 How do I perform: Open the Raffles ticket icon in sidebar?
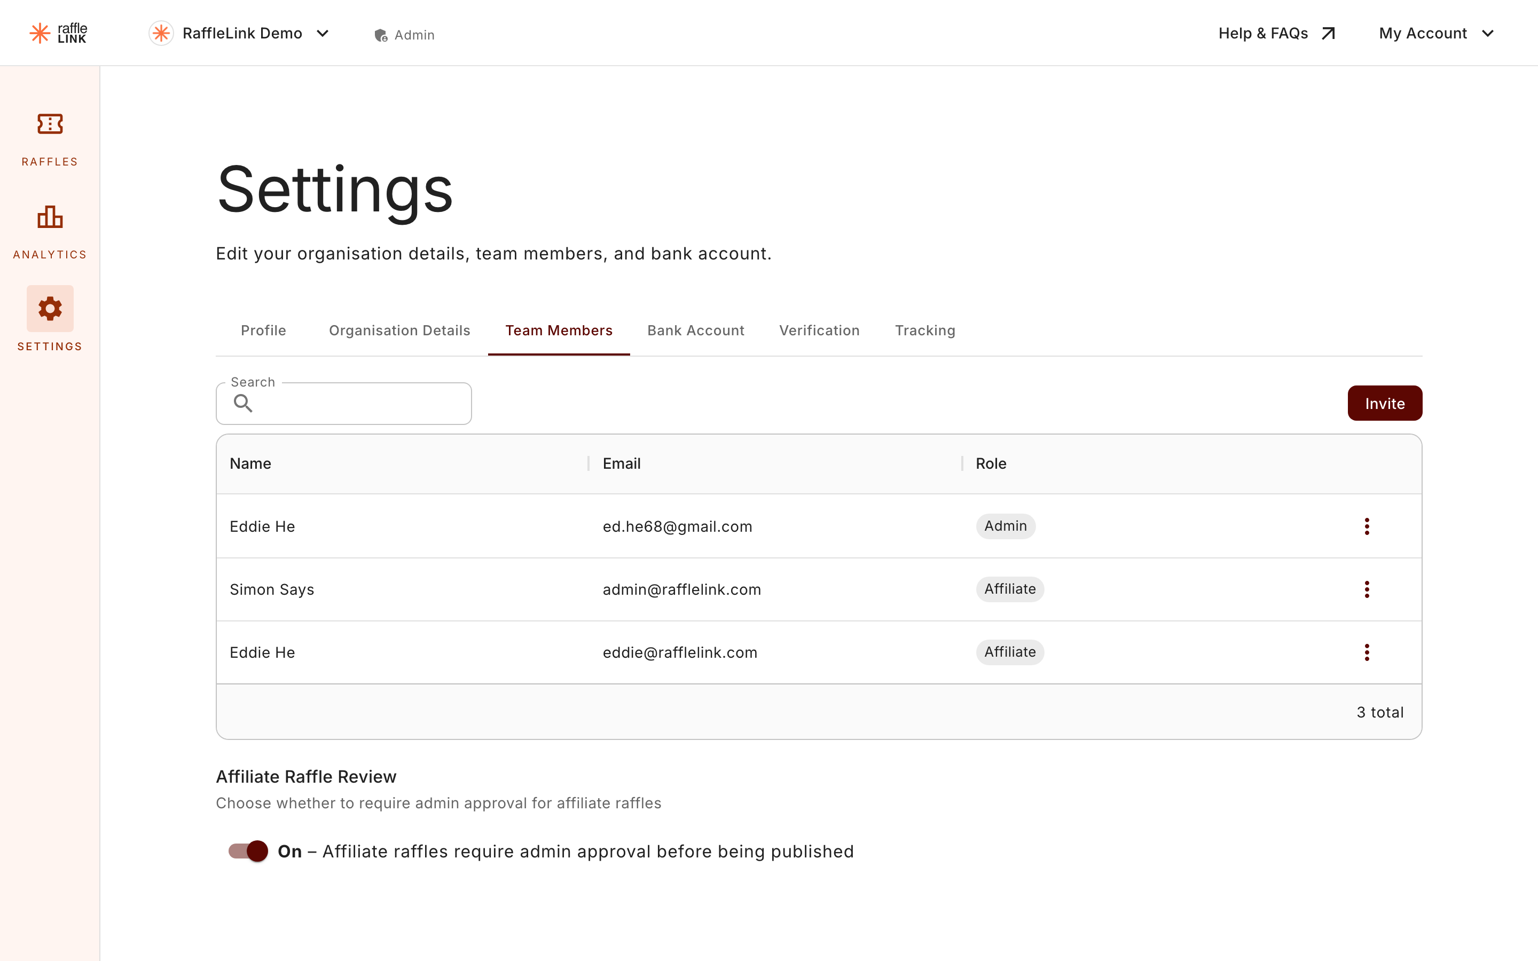[x=50, y=124]
